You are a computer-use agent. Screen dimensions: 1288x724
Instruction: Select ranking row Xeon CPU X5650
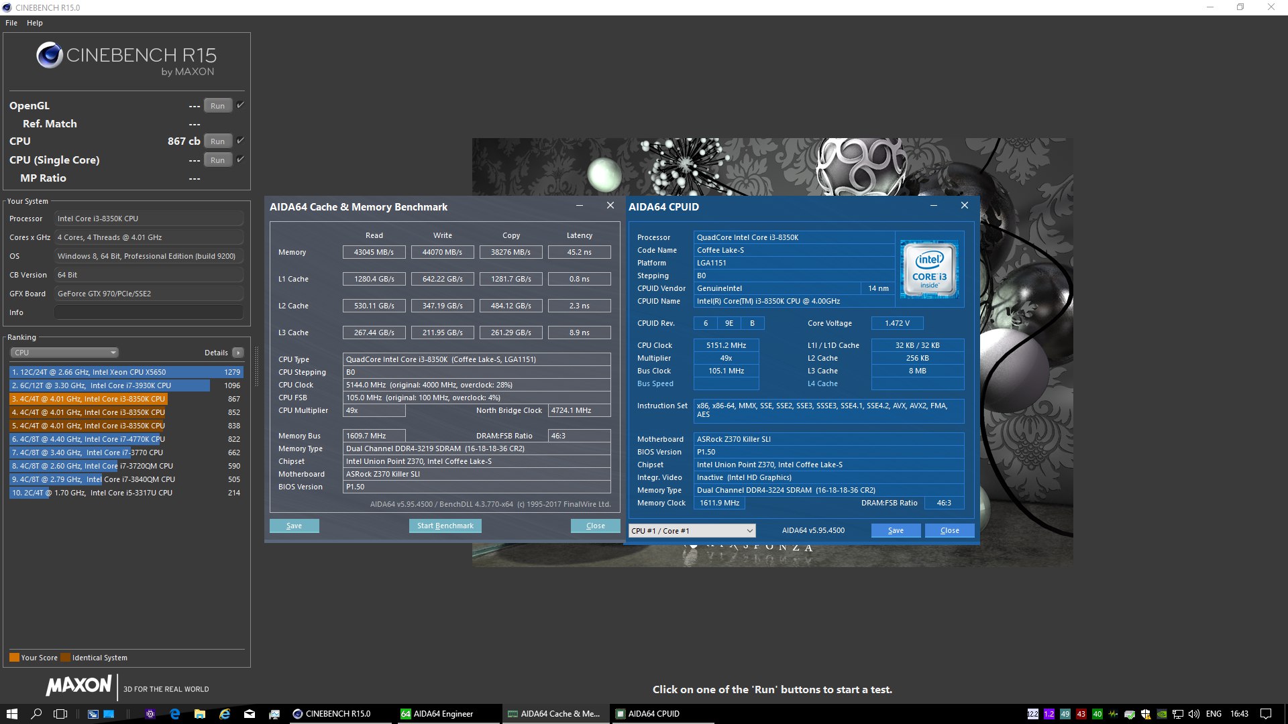[x=126, y=372]
